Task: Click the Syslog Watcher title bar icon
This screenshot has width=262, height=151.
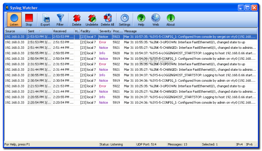Action: 7,8
